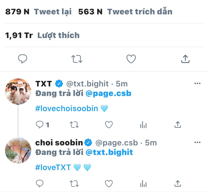Share choi soobin's #loveTXT reply

click(178, 184)
